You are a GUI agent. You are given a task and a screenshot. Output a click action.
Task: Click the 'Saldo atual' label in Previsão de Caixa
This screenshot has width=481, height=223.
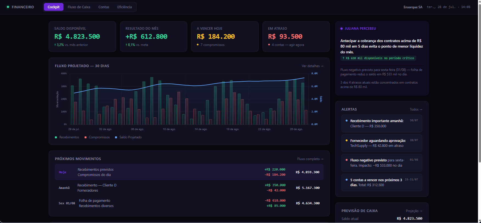350,219
